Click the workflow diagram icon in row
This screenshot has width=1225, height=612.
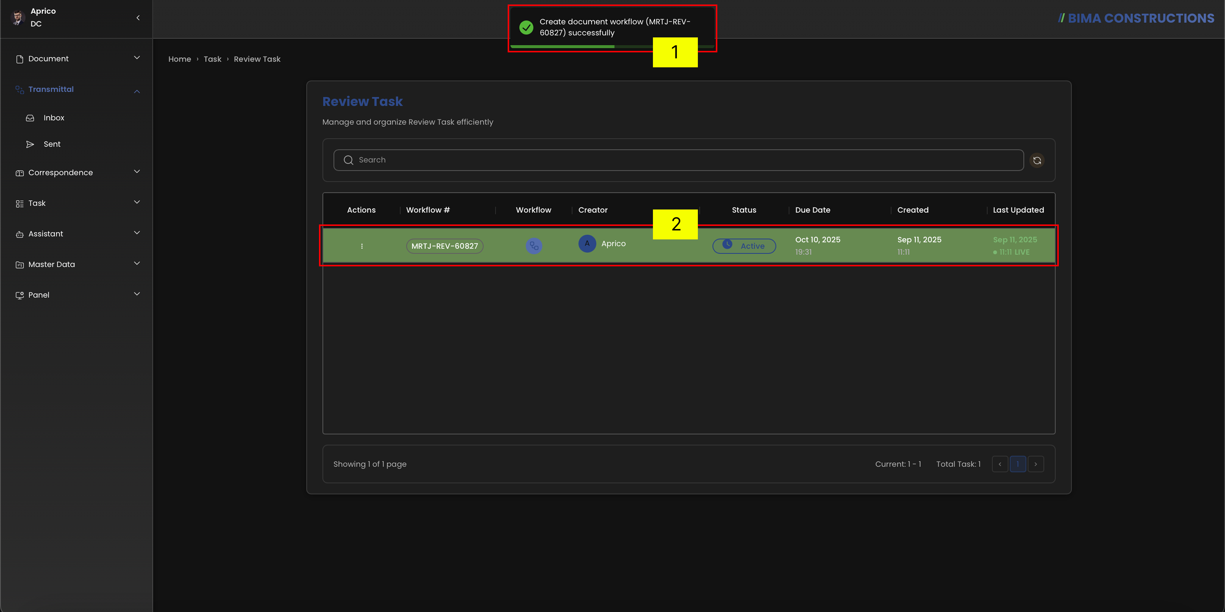534,246
